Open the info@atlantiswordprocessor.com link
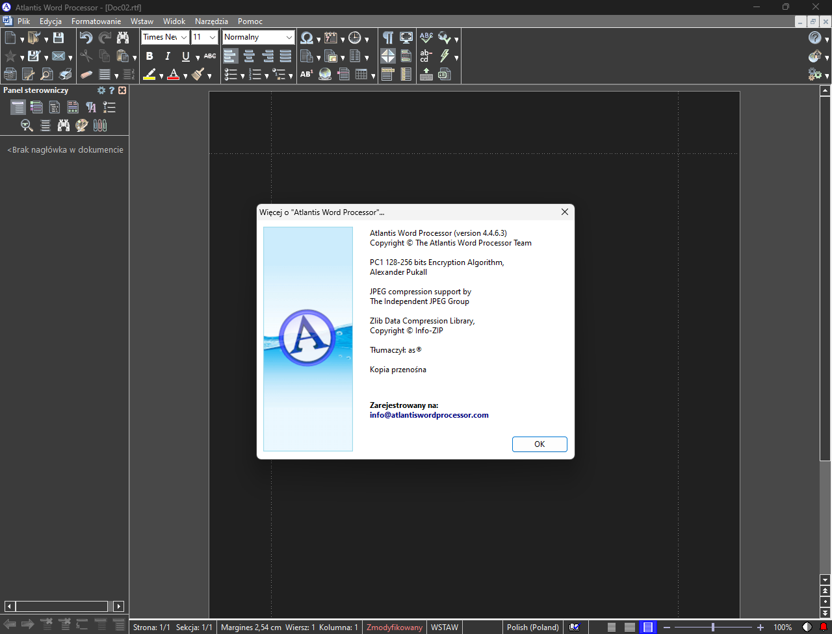This screenshot has height=634, width=832. tap(429, 415)
